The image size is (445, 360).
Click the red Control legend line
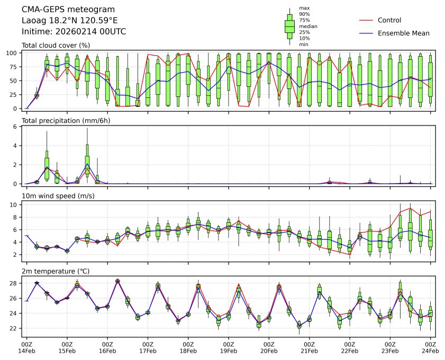[366, 20]
